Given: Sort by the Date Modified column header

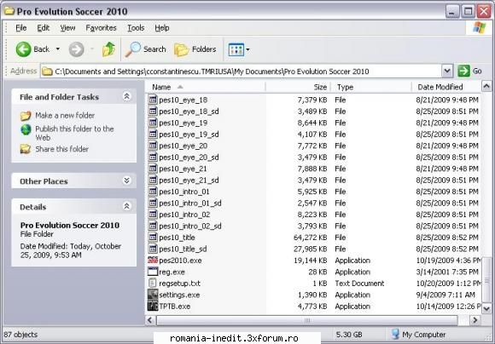Looking at the screenshot, I should click(x=445, y=87).
